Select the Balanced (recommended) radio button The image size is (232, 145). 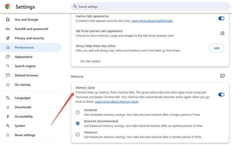(78, 123)
